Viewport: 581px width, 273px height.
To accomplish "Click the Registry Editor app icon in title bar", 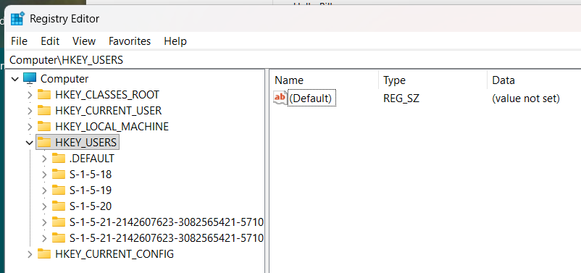I will coord(17,19).
